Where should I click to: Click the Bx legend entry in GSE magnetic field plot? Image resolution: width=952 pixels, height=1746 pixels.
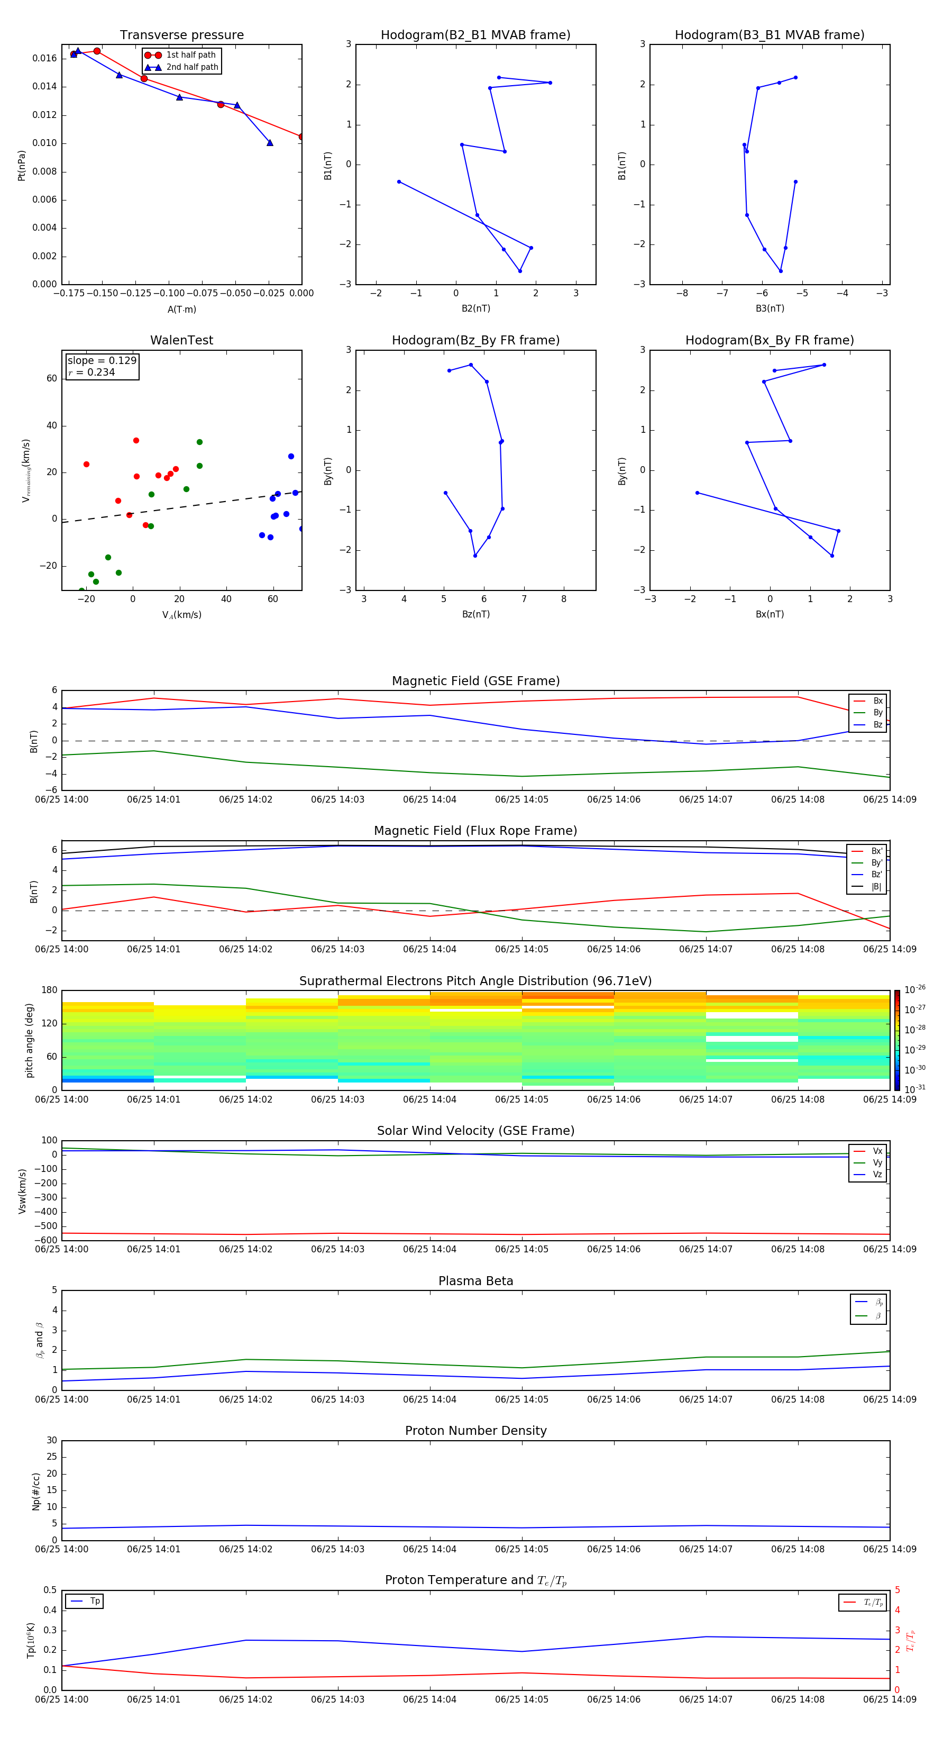coord(868,701)
